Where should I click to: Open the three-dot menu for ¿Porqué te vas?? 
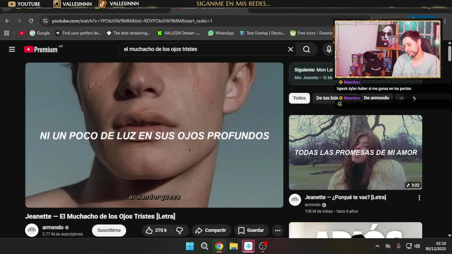click(x=419, y=198)
